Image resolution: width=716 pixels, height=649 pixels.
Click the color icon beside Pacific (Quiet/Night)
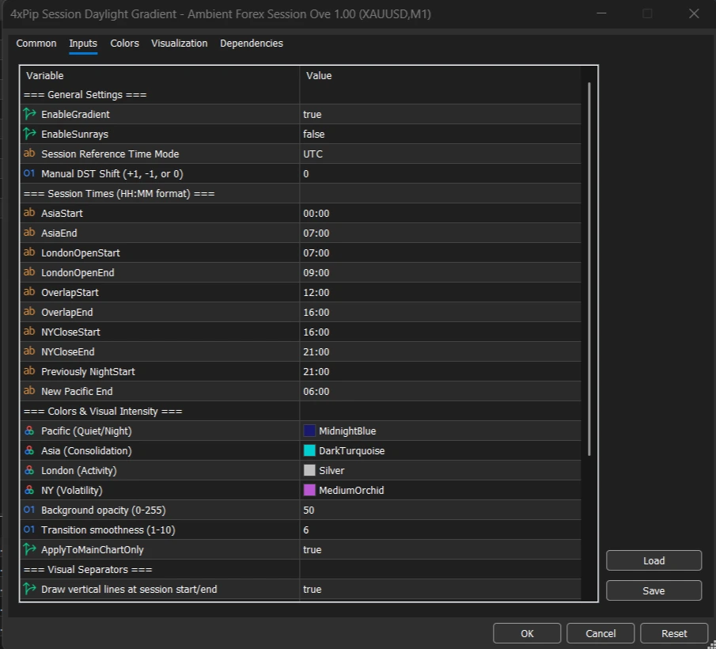29,431
